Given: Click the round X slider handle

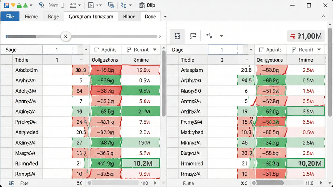Looking at the screenshot, I should [x=65, y=36].
